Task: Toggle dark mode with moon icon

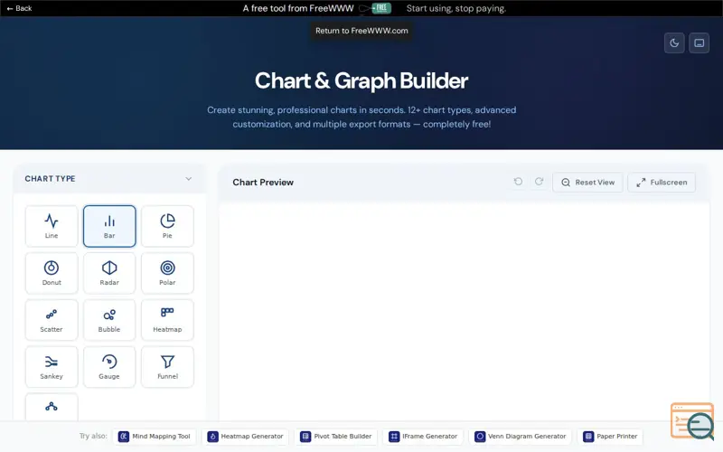Action: (674, 42)
